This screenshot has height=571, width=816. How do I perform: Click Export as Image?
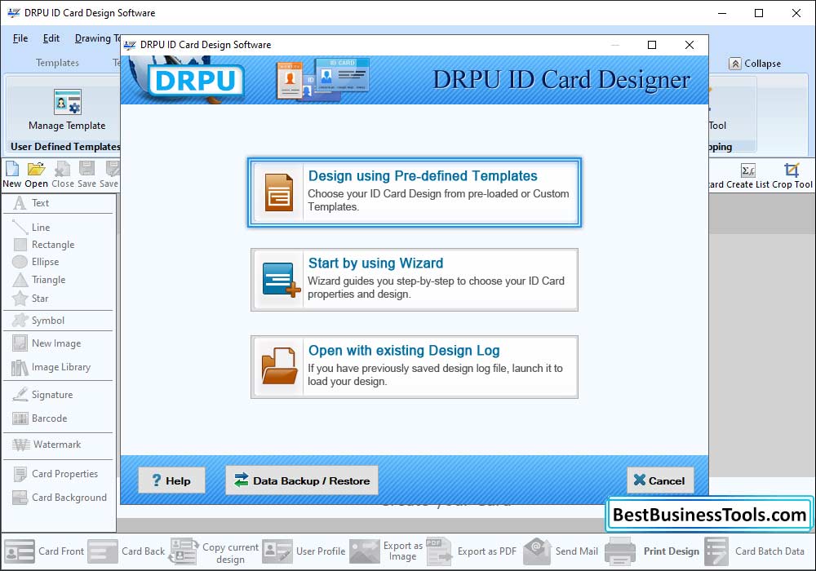(387, 551)
